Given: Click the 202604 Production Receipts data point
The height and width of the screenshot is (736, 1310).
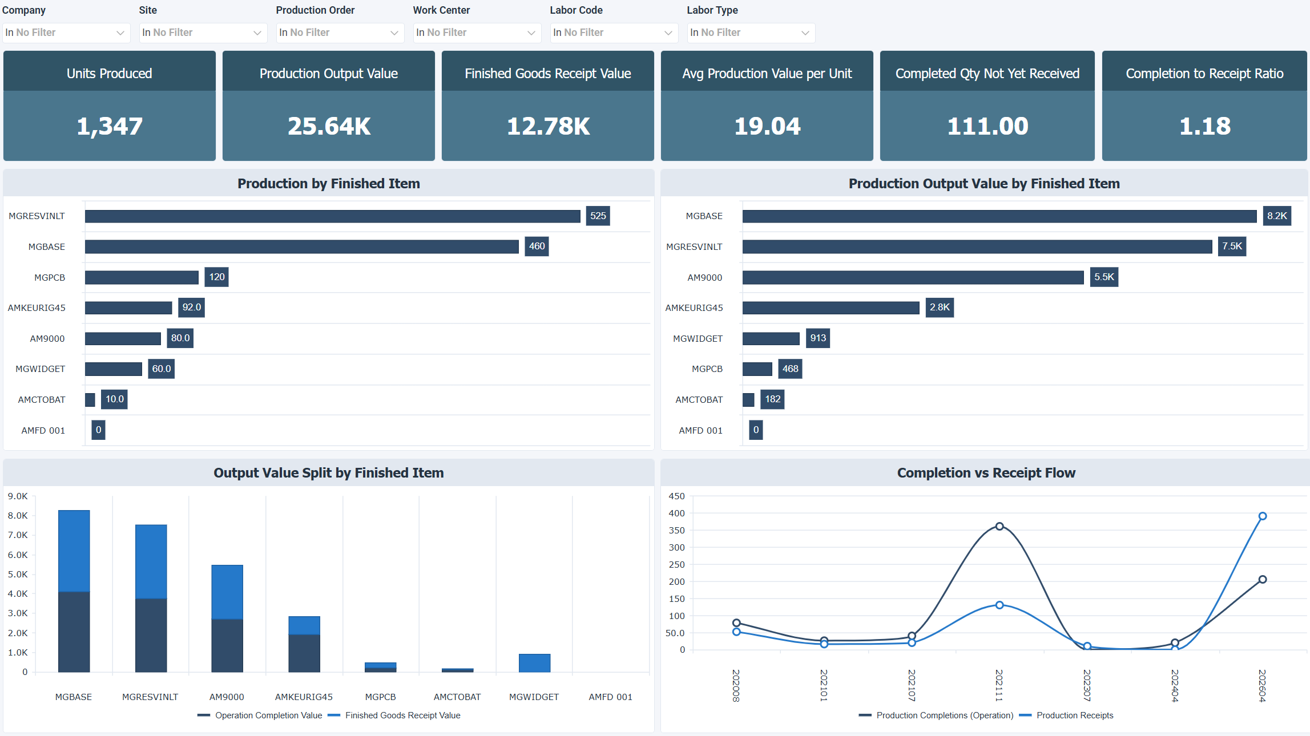Looking at the screenshot, I should pos(1263,516).
